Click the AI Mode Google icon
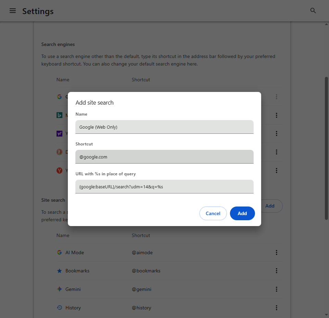 click(59, 252)
